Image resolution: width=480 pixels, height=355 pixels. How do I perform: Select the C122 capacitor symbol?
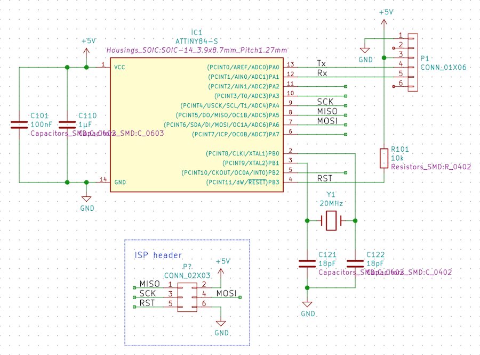(x=355, y=263)
